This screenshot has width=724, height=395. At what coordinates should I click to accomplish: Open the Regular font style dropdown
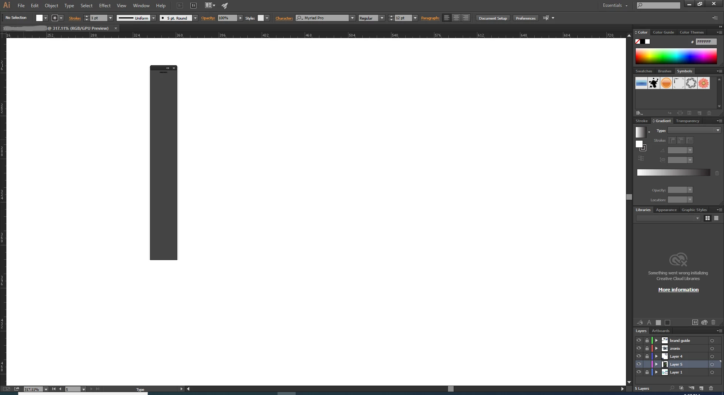pyautogui.click(x=382, y=18)
